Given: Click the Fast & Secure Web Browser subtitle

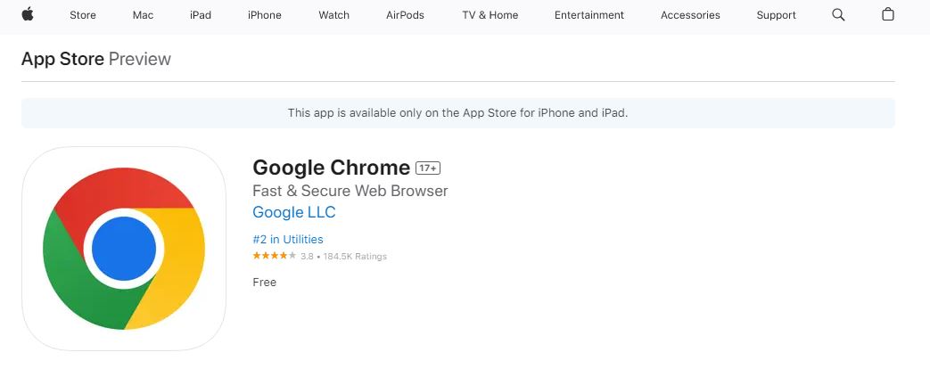Looking at the screenshot, I should pos(350,191).
